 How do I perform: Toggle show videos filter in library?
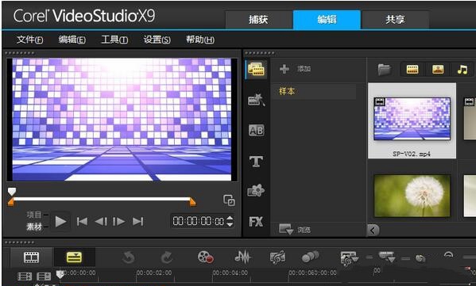(412, 70)
